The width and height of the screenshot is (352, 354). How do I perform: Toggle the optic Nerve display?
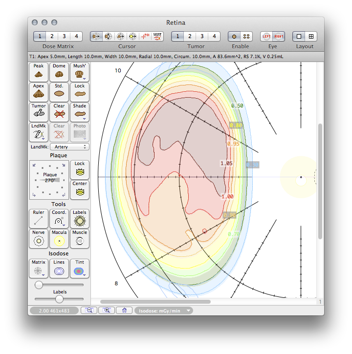click(x=39, y=239)
